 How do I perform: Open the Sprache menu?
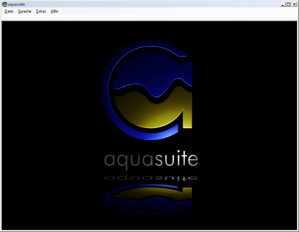(x=25, y=11)
